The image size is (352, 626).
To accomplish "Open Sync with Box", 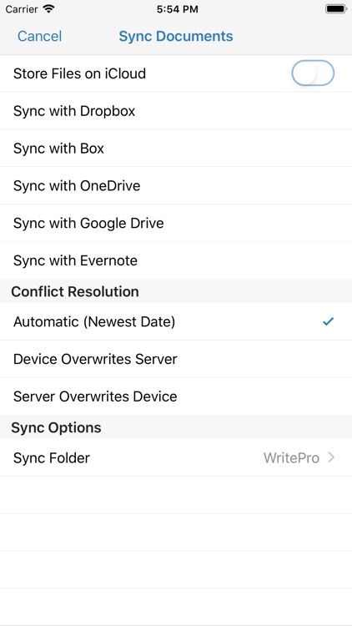I will [x=176, y=148].
